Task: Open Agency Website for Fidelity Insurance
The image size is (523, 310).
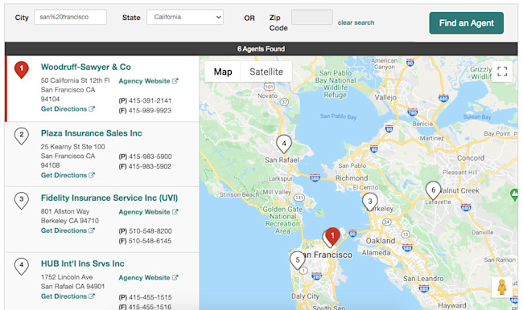Action: click(x=148, y=212)
